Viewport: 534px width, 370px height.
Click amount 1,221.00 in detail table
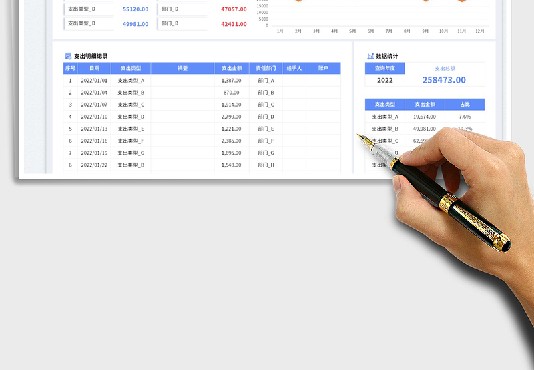(x=232, y=129)
